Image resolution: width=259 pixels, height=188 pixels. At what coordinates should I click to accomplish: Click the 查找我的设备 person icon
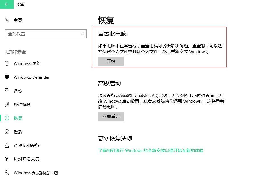7,145
